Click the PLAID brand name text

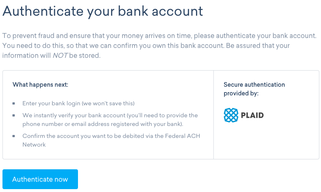pos(252,115)
